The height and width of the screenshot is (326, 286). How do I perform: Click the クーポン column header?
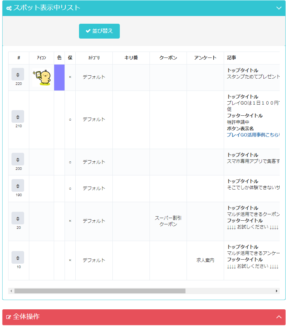click(168, 58)
